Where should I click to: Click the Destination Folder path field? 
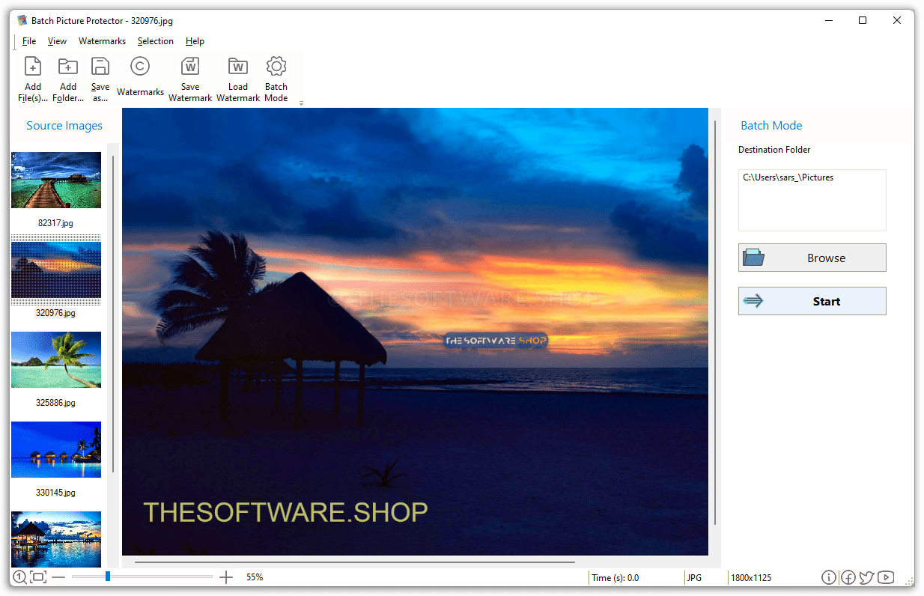812,200
